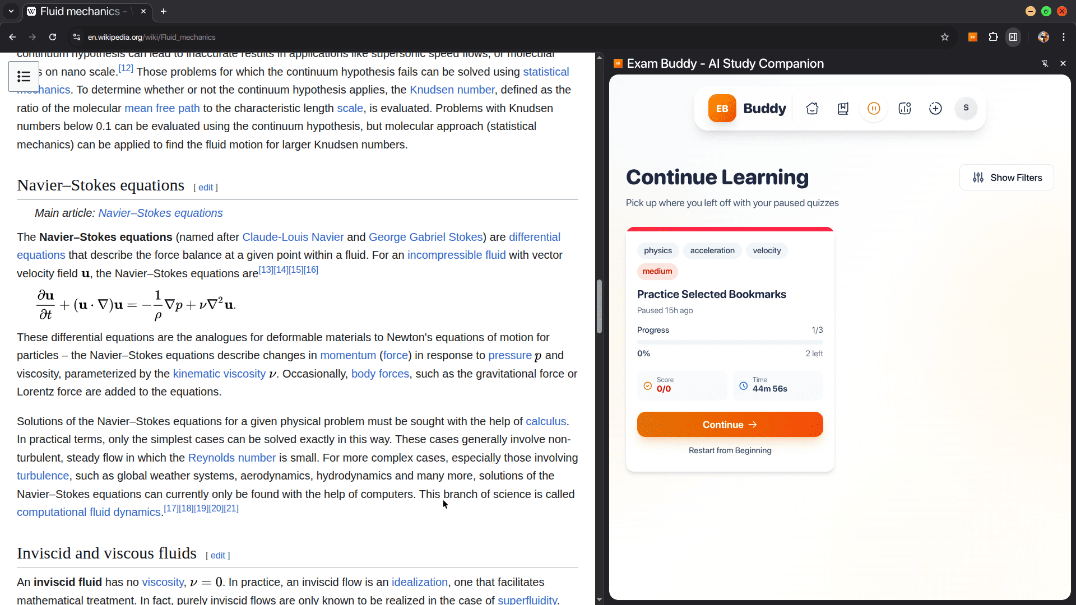Open the analytics chart icon
The height and width of the screenshot is (605, 1076).
[905, 109]
